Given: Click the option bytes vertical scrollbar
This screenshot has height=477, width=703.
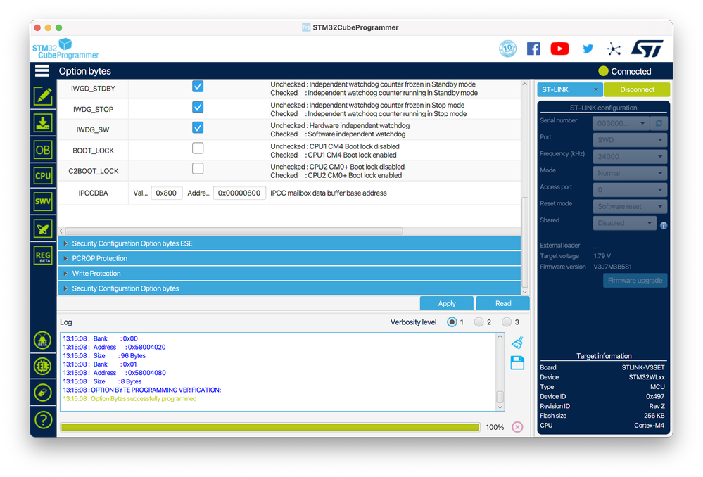Looking at the screenshot, I should click(524, 242).
